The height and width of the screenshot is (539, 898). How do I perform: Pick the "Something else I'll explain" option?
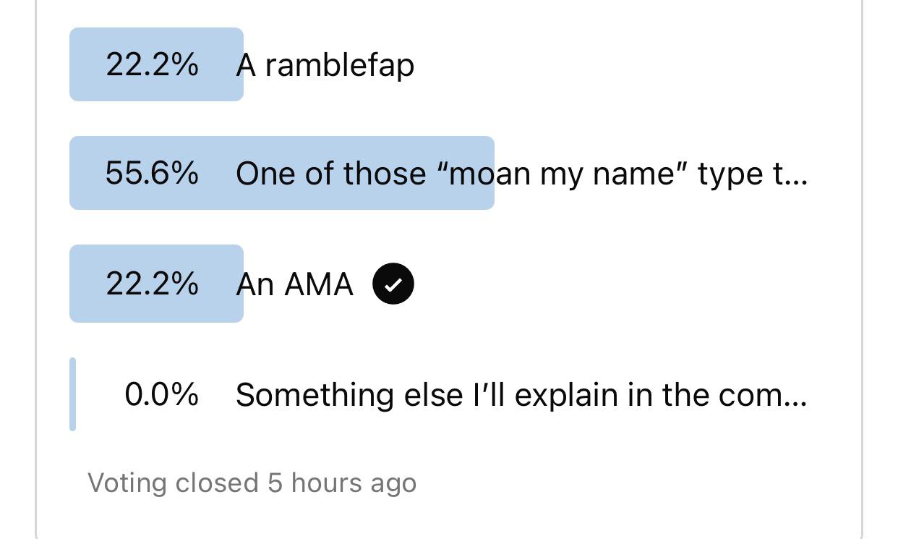(x=521, y=395)
